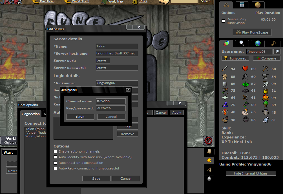
Task: Enable auto join channels checkbox
Action: pyautogui.click(x=56, y=151)
